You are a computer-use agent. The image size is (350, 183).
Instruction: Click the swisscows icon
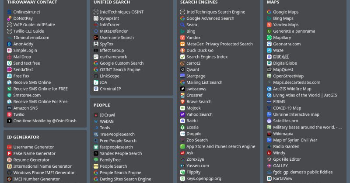click(182, 89)
